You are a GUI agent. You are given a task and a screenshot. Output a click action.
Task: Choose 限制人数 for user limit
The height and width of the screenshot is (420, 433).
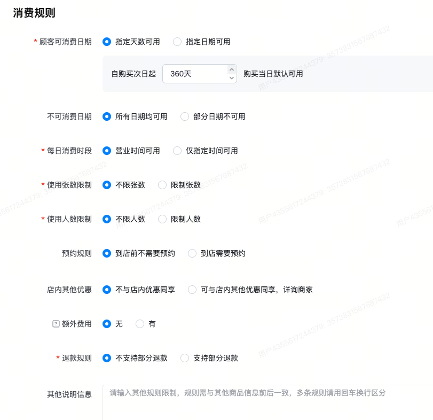(162, 219)
